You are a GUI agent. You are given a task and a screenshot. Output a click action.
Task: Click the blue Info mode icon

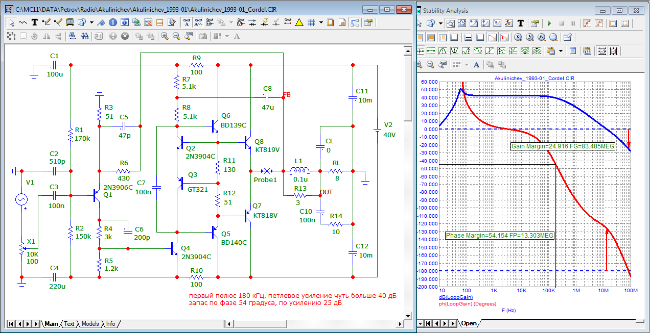coord(112,22)
